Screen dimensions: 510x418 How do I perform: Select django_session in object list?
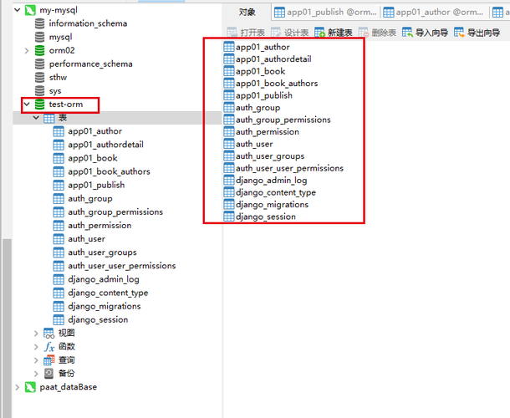click(266, 217)
